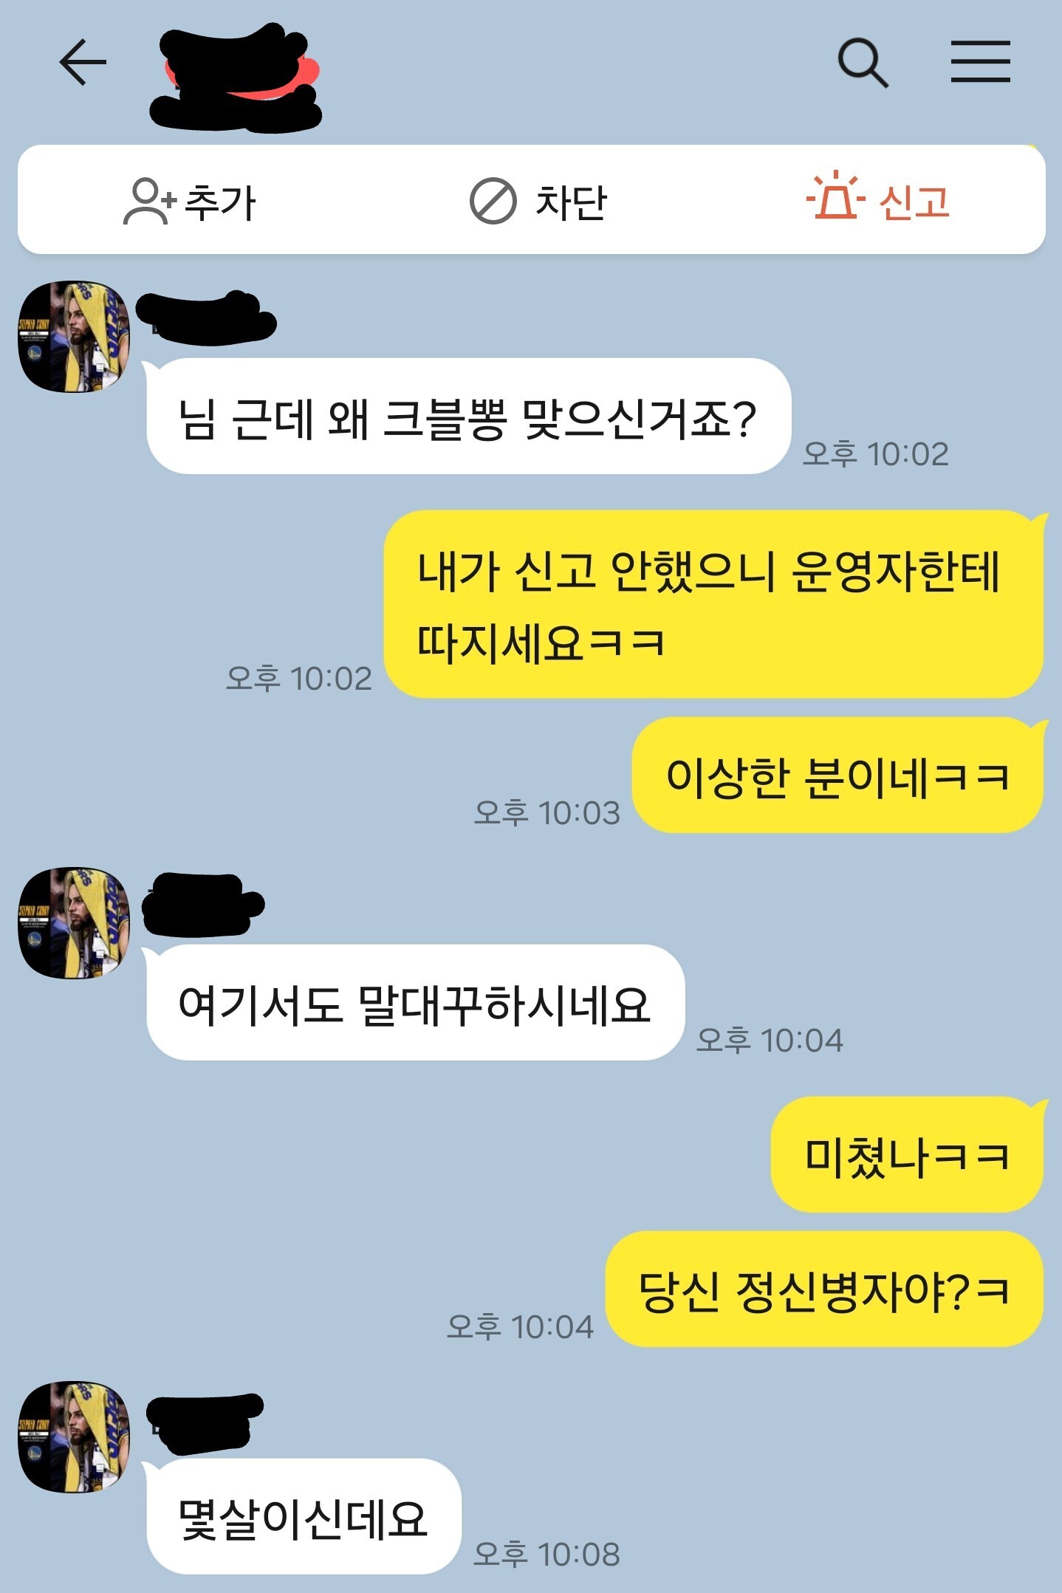
Task: Select white bubble 여기서도 말대꾸하시네요
Action: [415, 1002]
